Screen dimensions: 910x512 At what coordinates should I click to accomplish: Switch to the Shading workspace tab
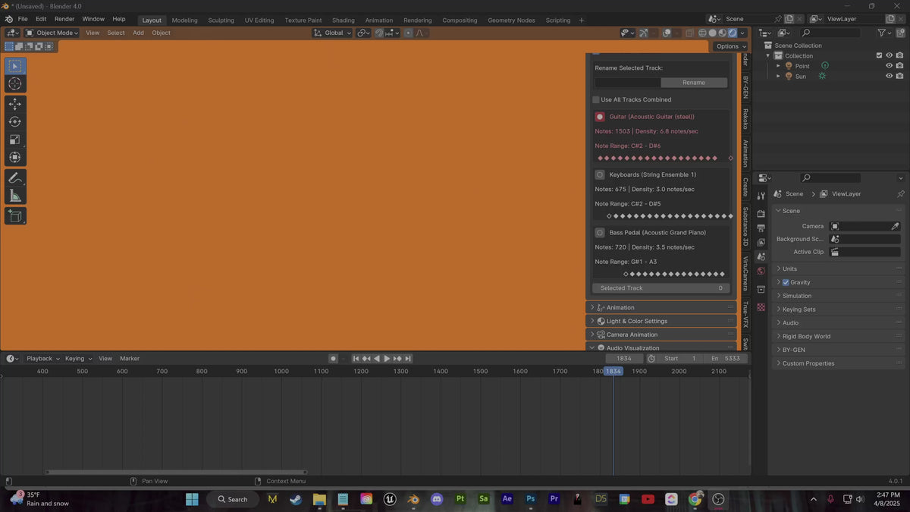[x=343, y=20]
